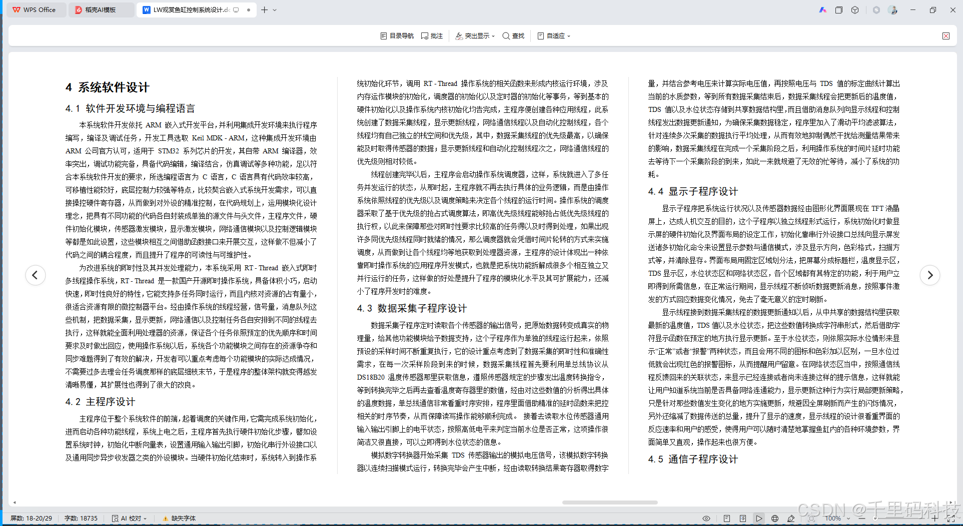This screenshot has width=963, height=526.
Task: Toggle eye-protection mode eye icon
Action: click(x=706, y=519)
